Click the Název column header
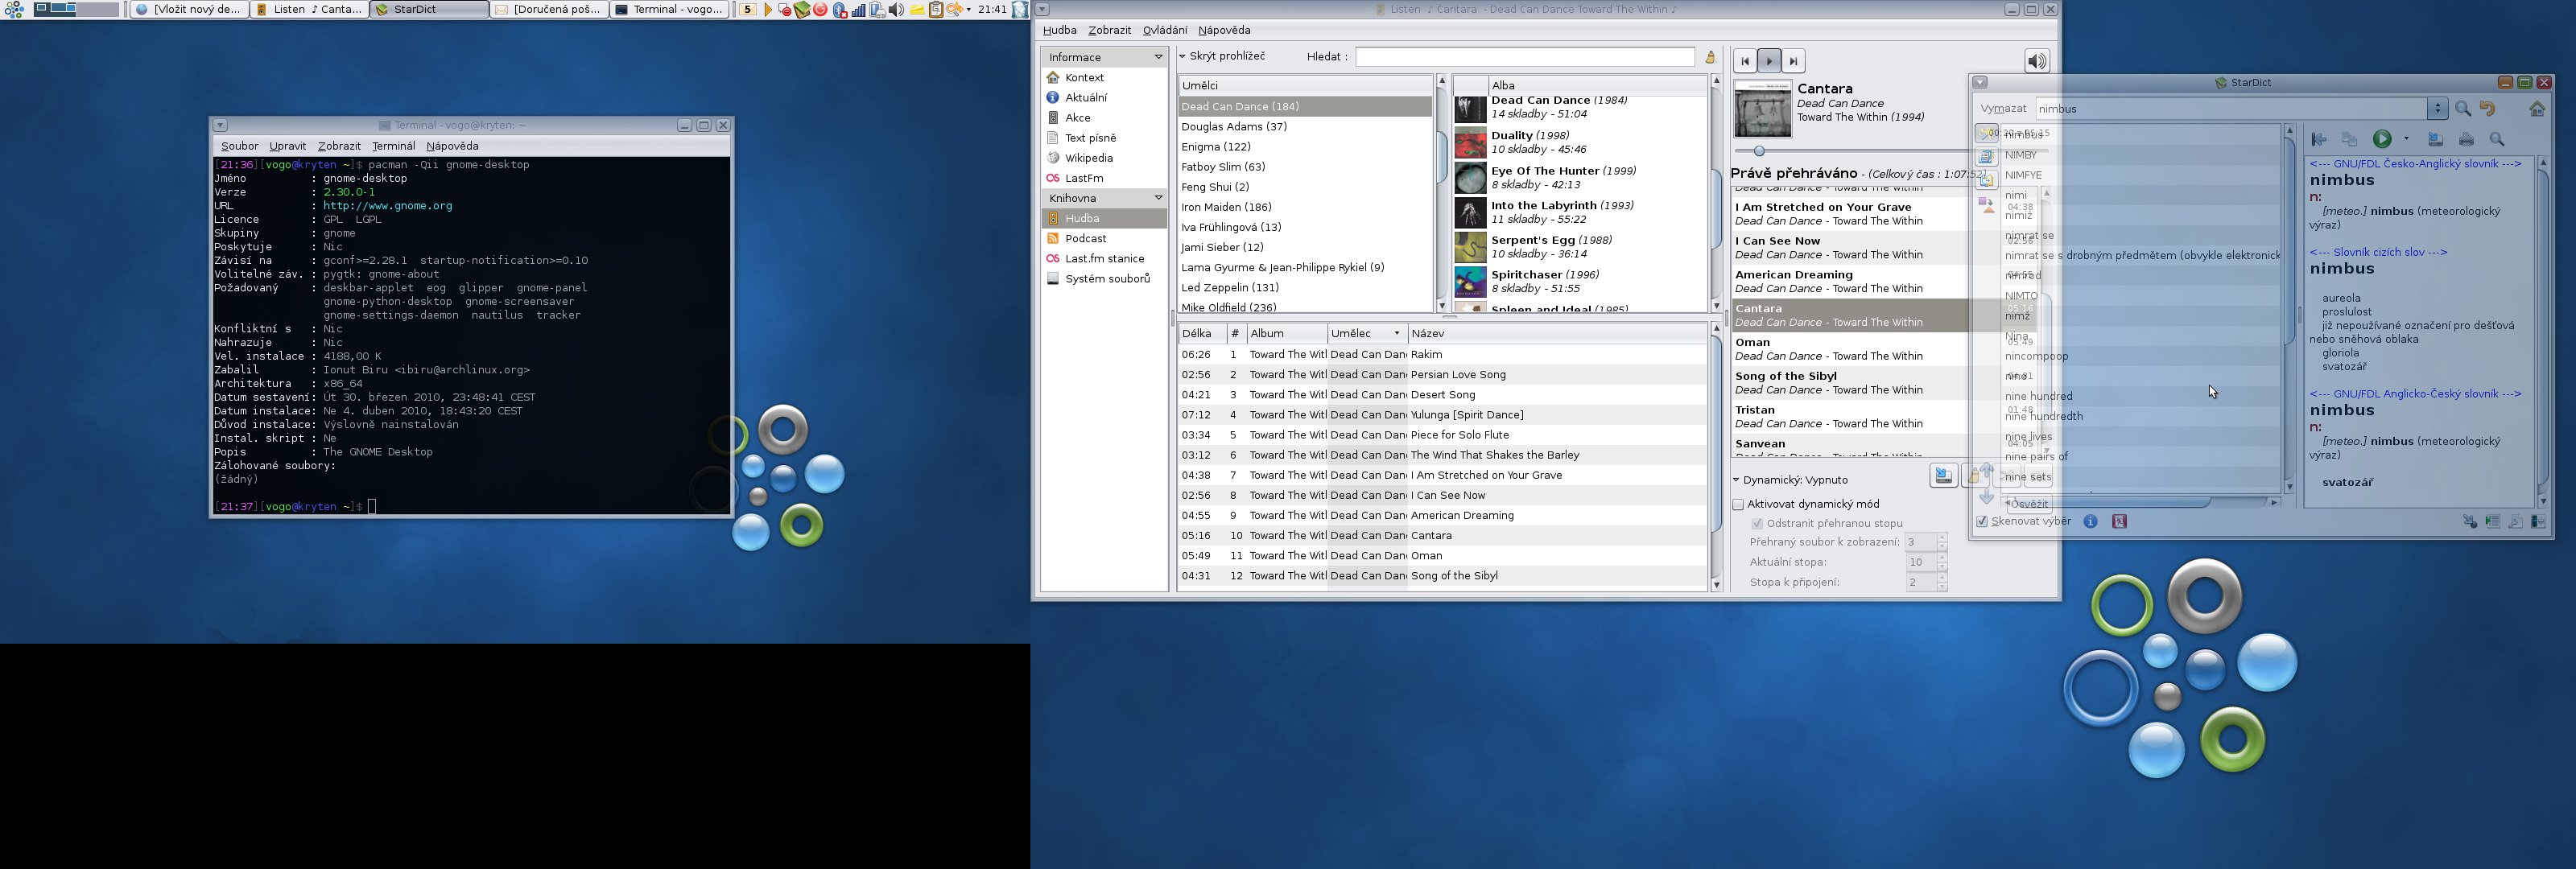The width and height of the screenshot is (2576, 869). (x=1557, y=333)
